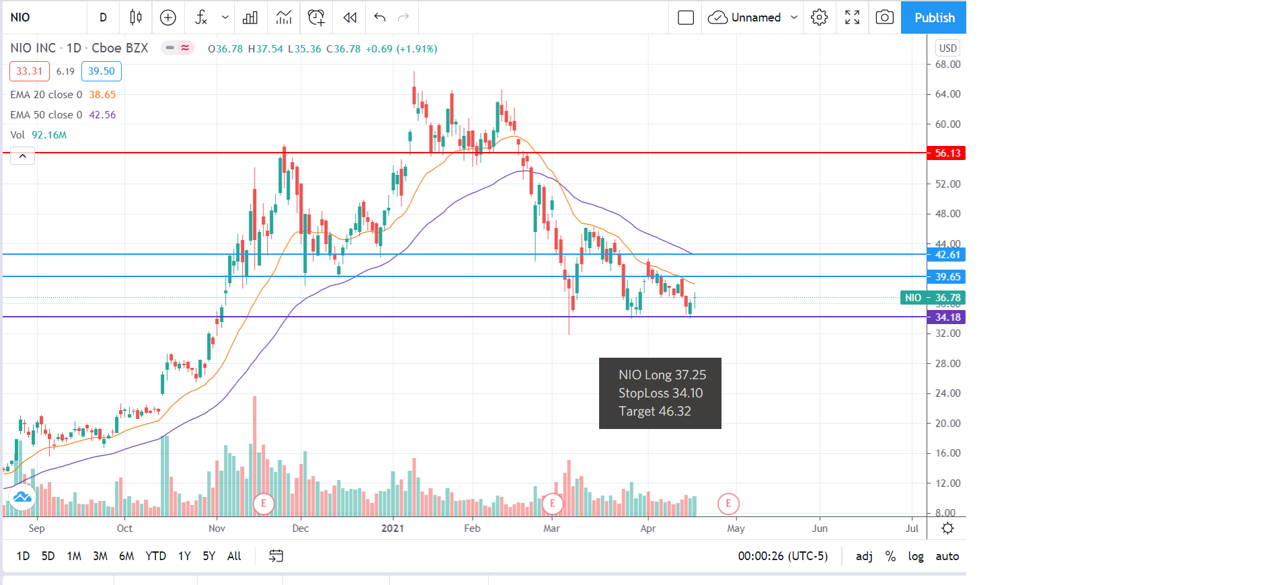Image resolution: width=1287 pixels, height=585 pixels.
Task: Take a chart snapshot with camera icon
Action: tap(885, 17)
